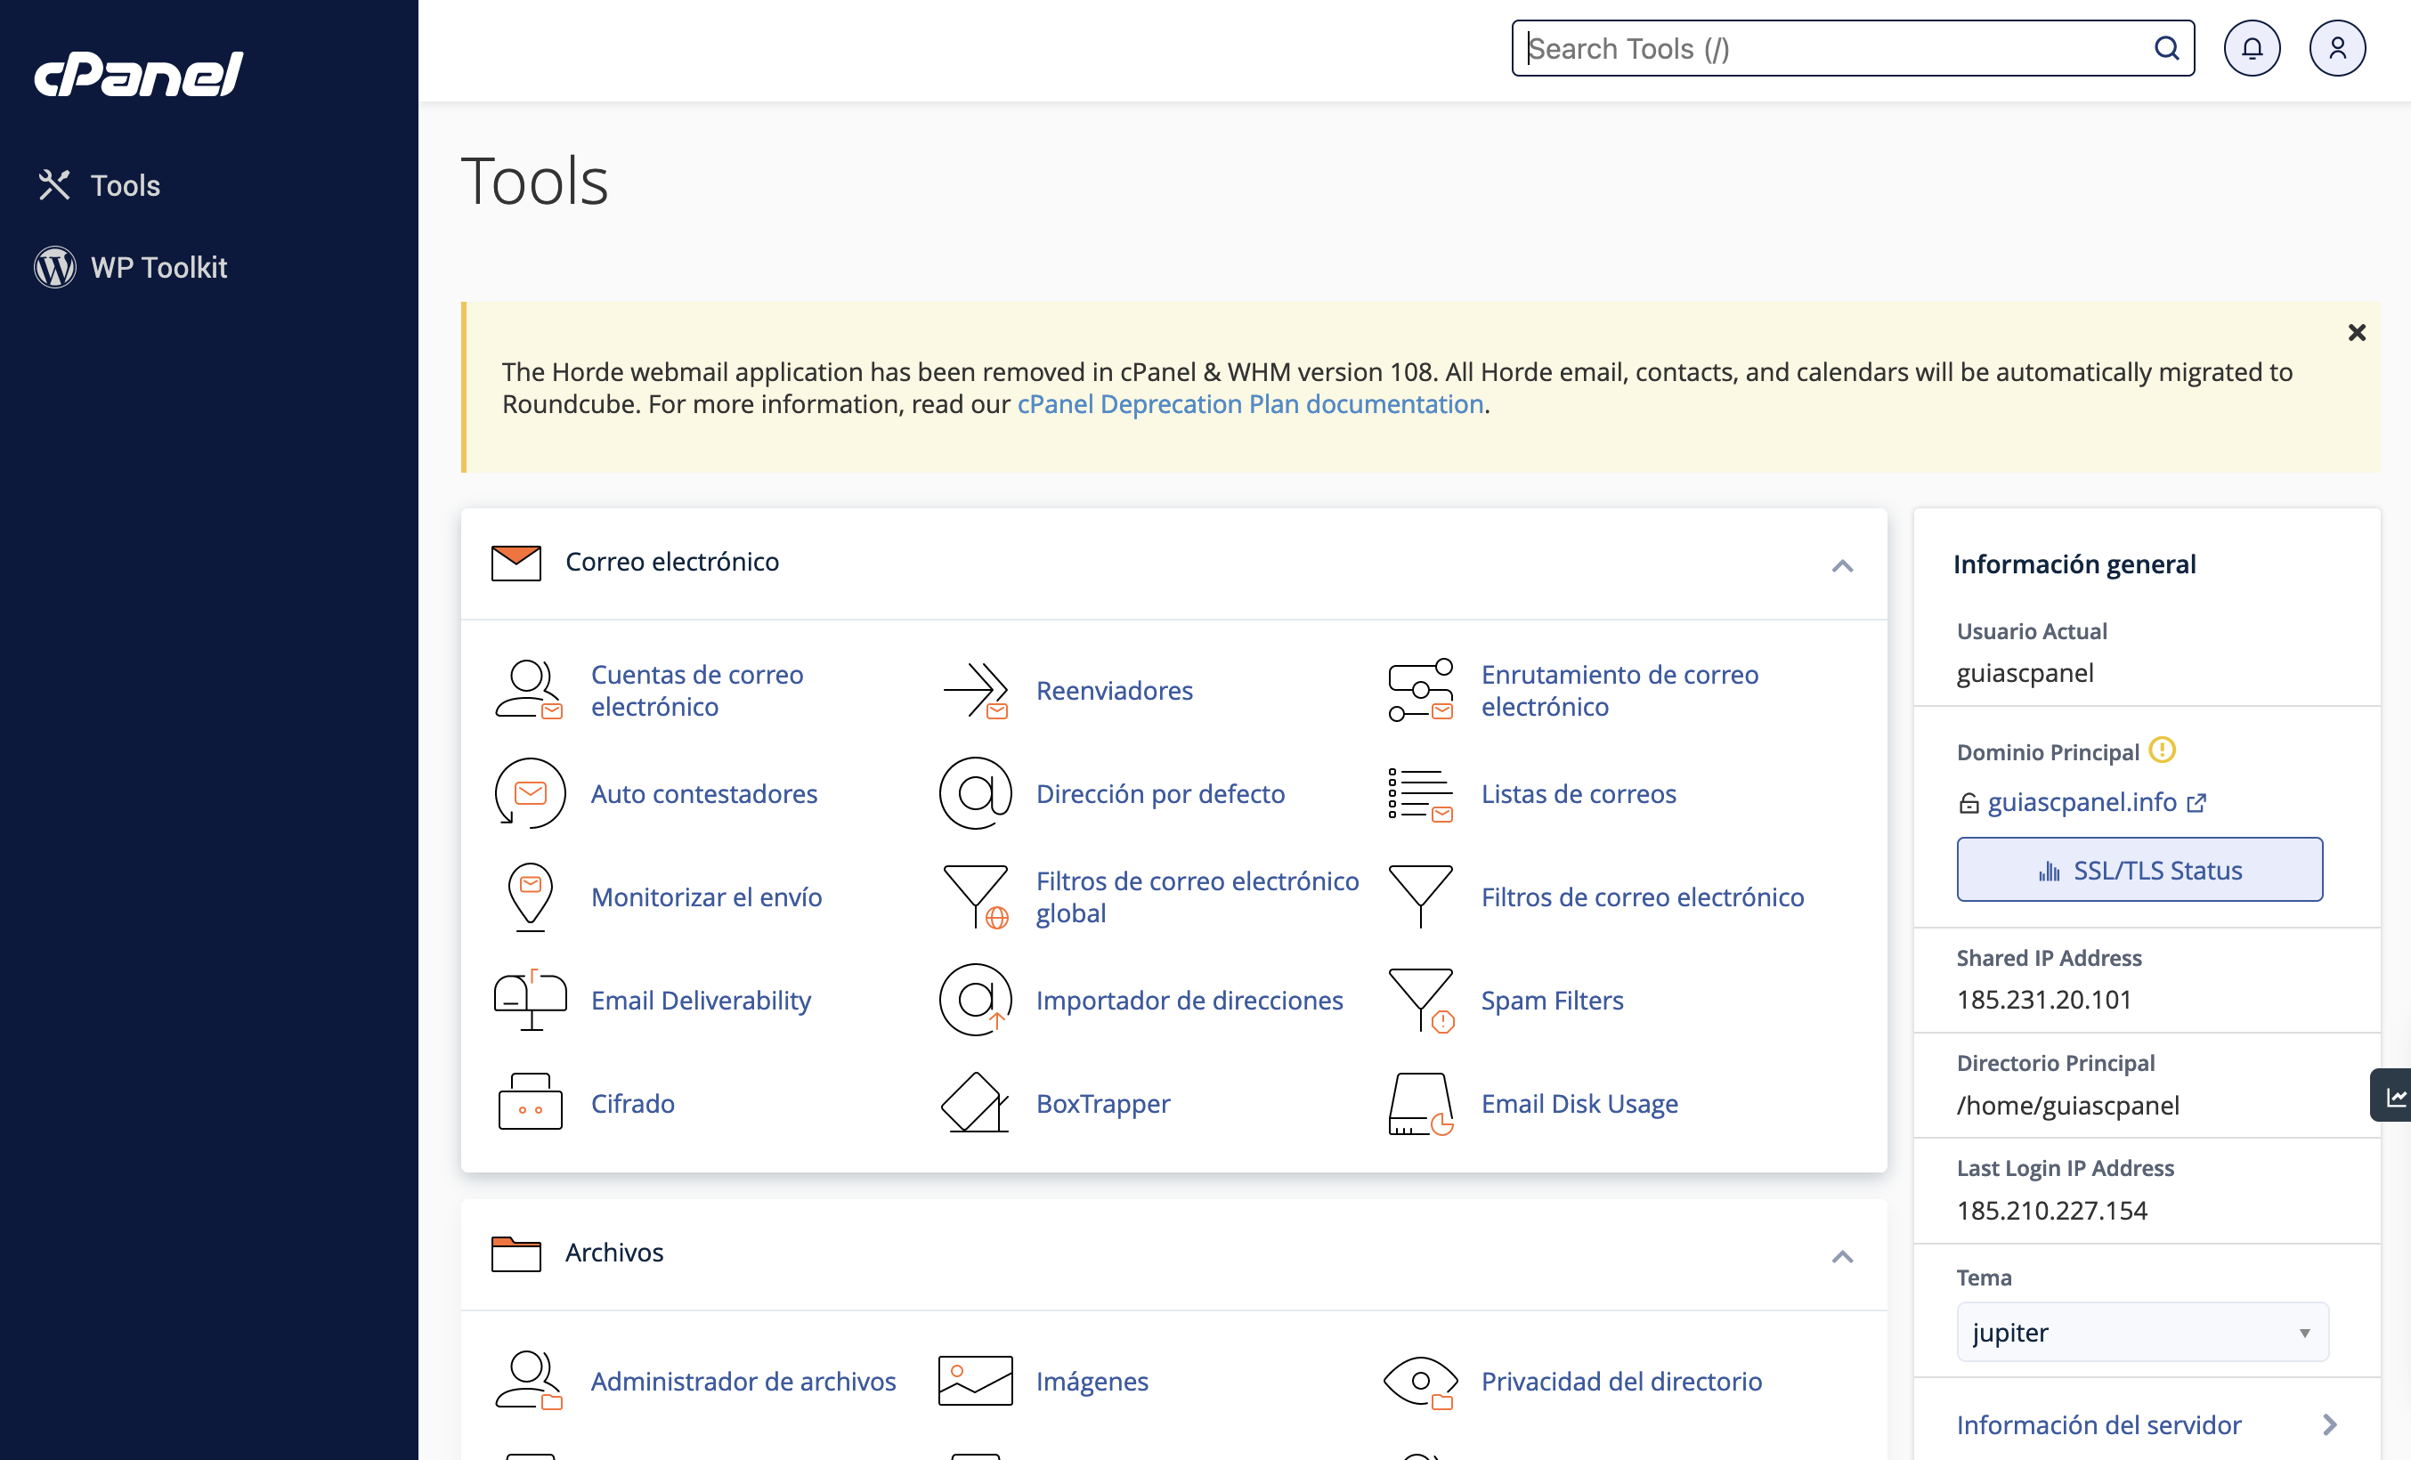
Task: Click the Monitorizar el envío pin icon
Action: pos(530,896)
